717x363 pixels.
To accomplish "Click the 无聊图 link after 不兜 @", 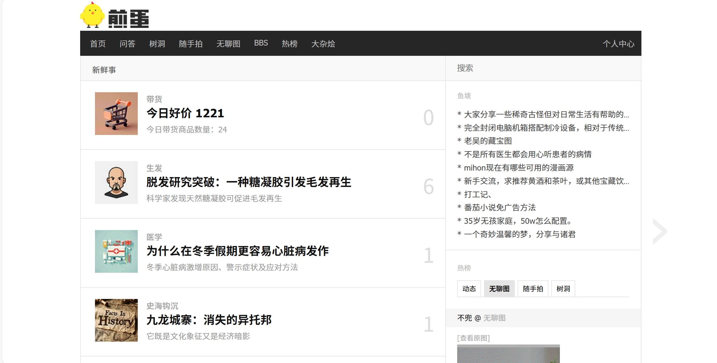I will (494, 318).
